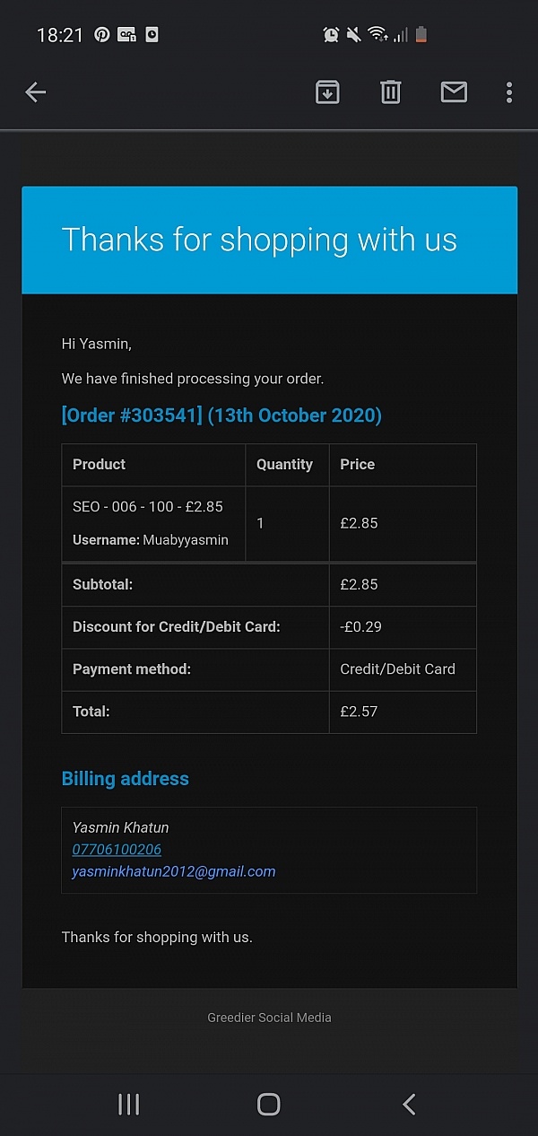Tap the 'Thanks for shopping with us' banner

click(269, 240)
